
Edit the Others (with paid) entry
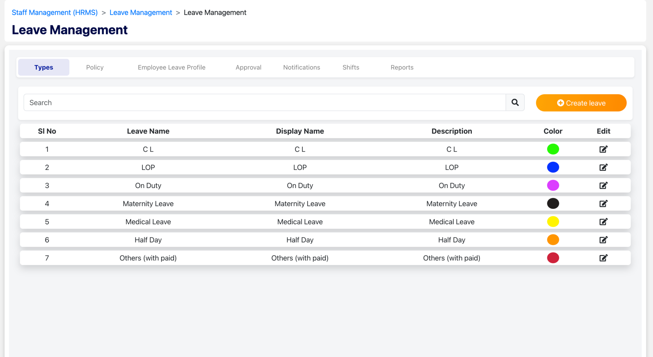pyautogui.click(x=603, y=258)
